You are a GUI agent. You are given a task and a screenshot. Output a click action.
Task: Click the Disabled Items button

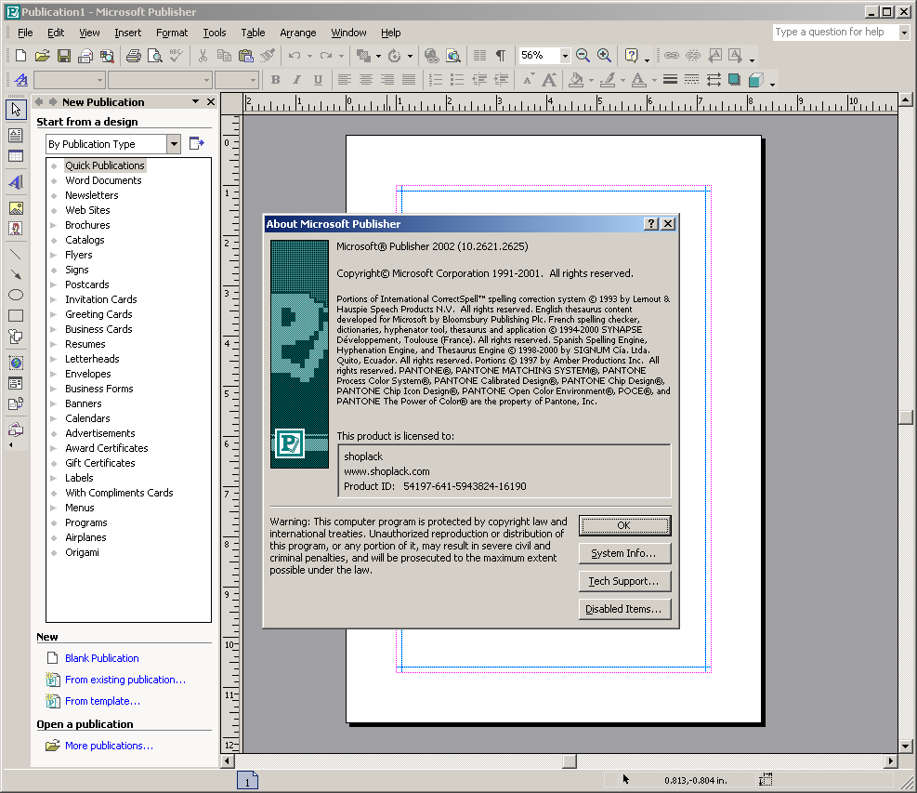click(x=624, y=609)
